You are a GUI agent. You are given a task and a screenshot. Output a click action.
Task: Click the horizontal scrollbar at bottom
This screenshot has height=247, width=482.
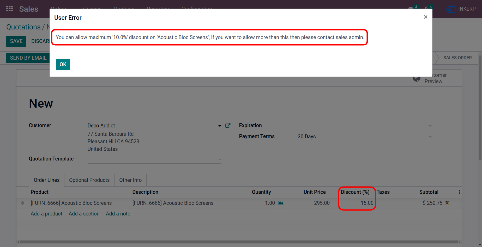click(239, 242)
